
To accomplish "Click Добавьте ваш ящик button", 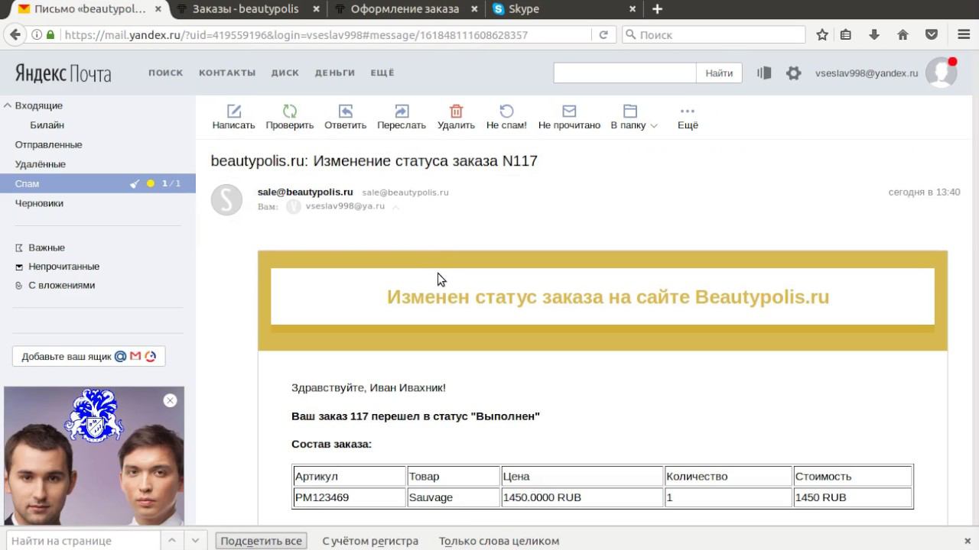I will (x=89, y=356).
